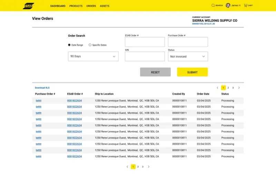Click the Order Date column header
Image resolution: width=276 pixels, height=178 pixels.
(x=203, y=94)
